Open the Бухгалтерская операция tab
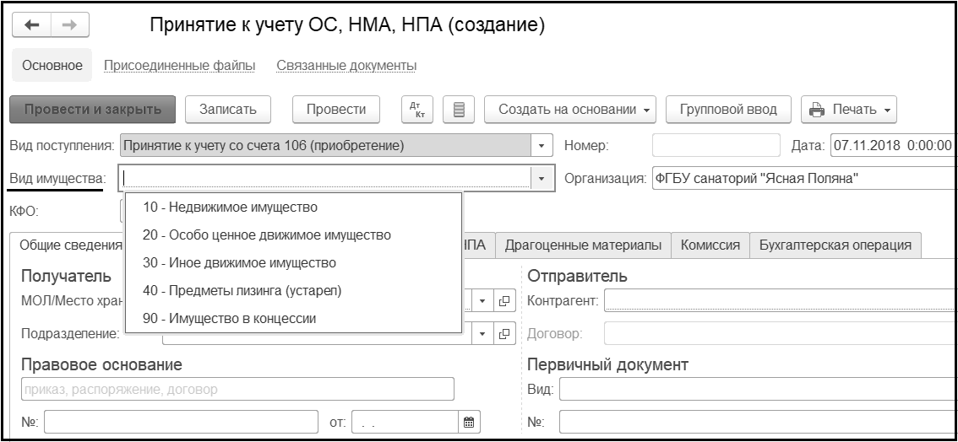This screenshot has width=958, height=442. [x=835, y=245]
